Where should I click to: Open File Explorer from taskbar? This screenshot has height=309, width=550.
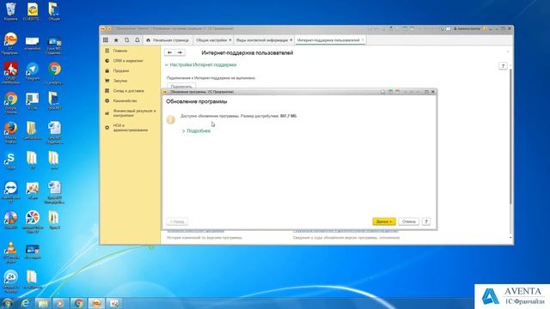pyautogui.click(x=43, y=303)
